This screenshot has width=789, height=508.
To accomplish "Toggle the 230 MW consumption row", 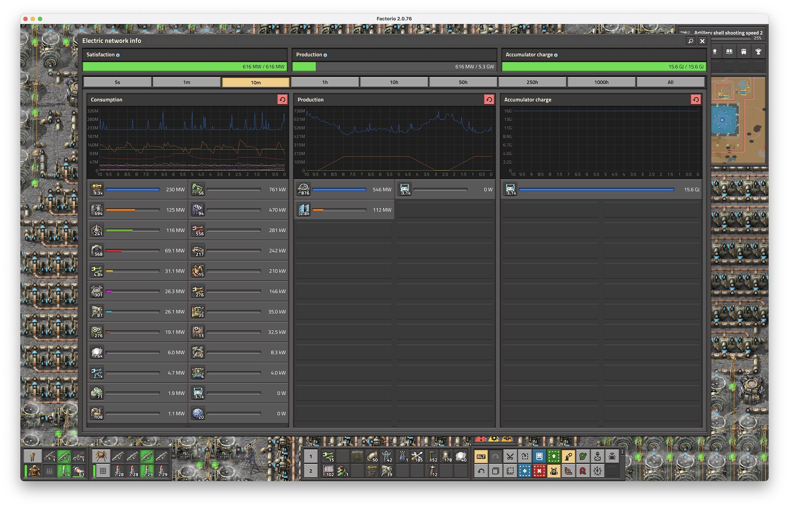I will coord(137,189).
